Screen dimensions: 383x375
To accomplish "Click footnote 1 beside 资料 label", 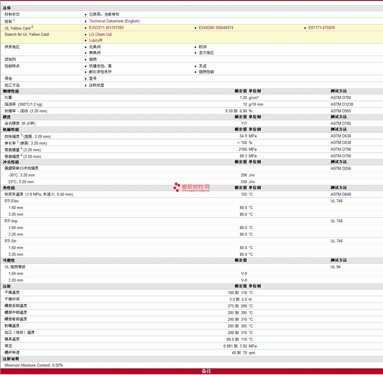I will (14, 20).
